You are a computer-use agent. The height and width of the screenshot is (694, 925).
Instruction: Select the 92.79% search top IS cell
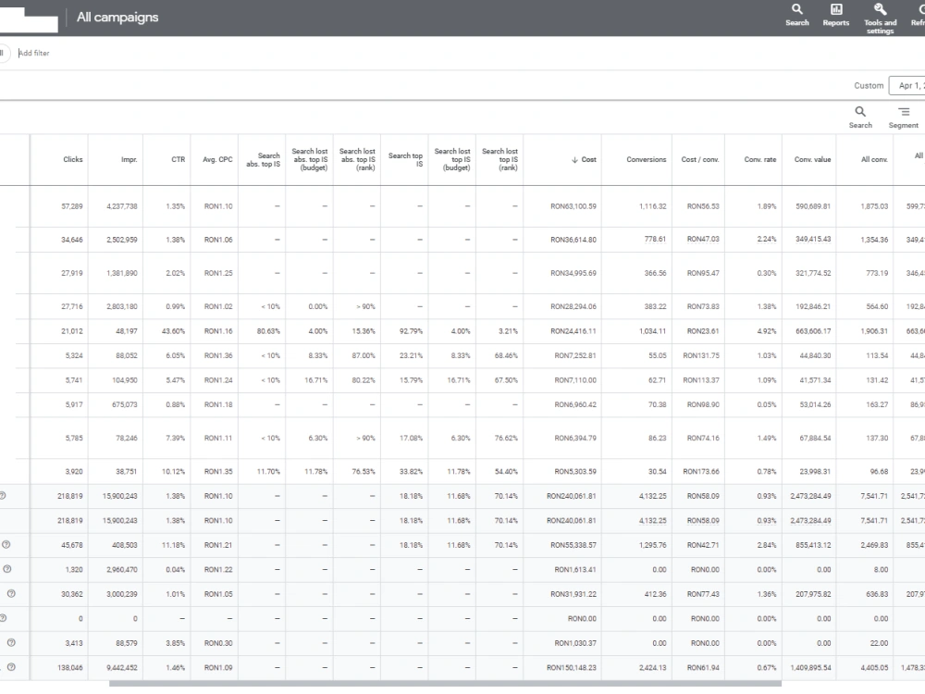(412, 331)
